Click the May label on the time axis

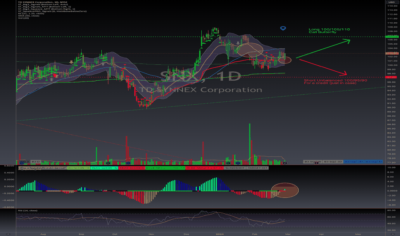[x=358, y=234]
